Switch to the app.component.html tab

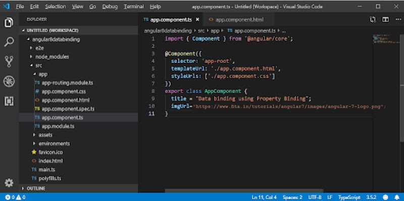coord(238,20)
